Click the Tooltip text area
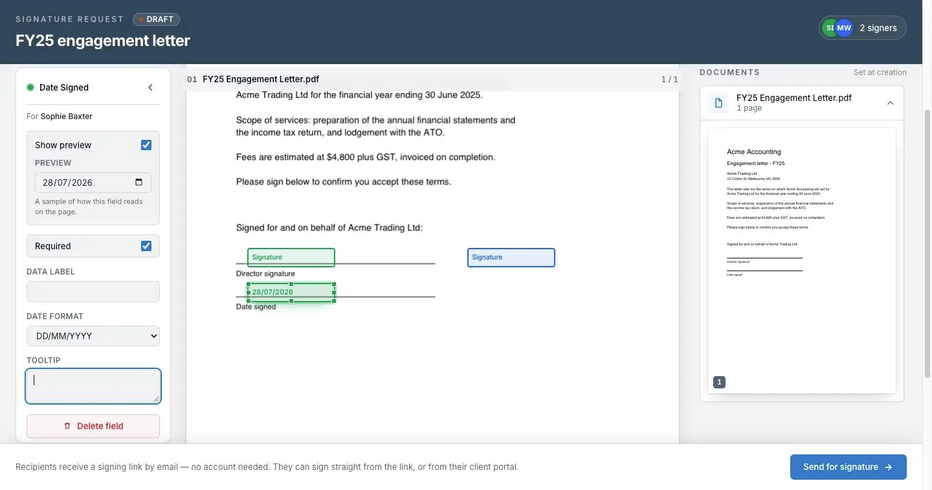This screenshot has height=490, width=932. [x=93, y=386]
